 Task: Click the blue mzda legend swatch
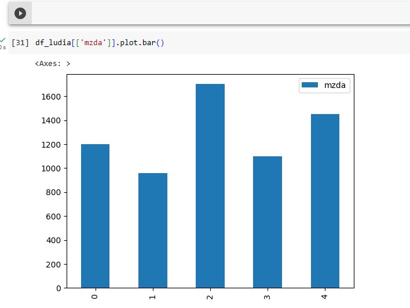click(310, 85)
